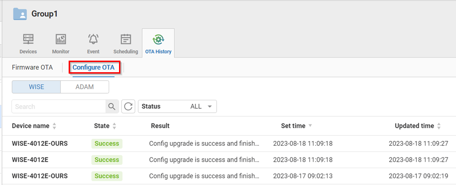Sort by Device name column arrows
The height and width of the screenshot is (185, 456).
54,126
